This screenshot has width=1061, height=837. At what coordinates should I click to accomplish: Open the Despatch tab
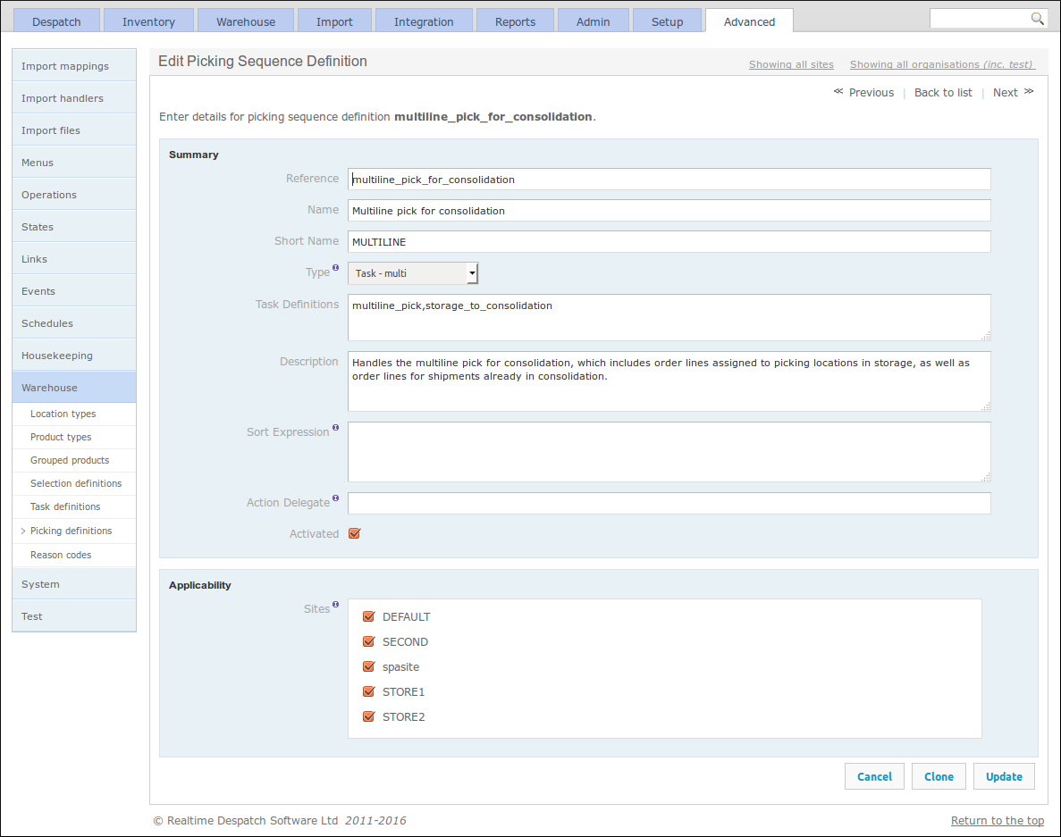tap(56, 21)
